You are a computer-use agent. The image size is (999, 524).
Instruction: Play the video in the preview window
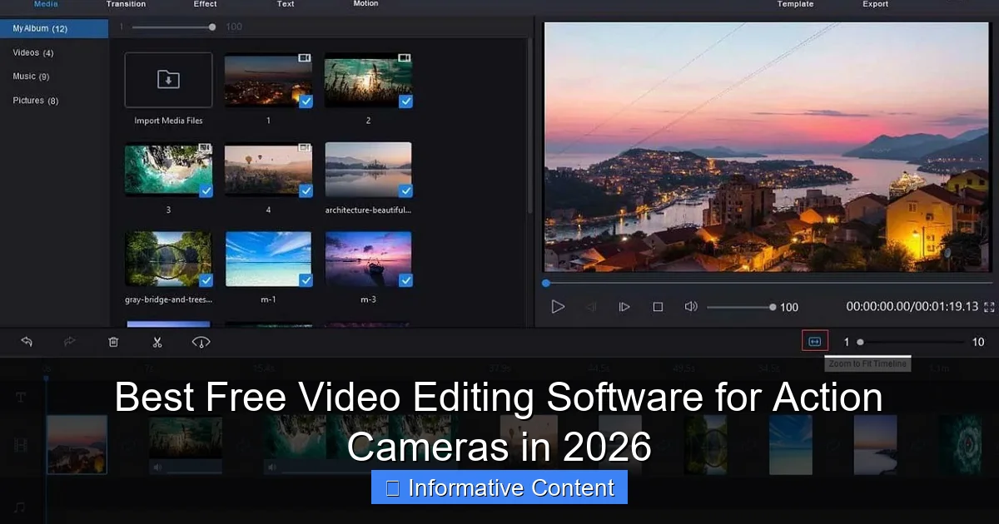pyautogui.click(x=558, y=306)
